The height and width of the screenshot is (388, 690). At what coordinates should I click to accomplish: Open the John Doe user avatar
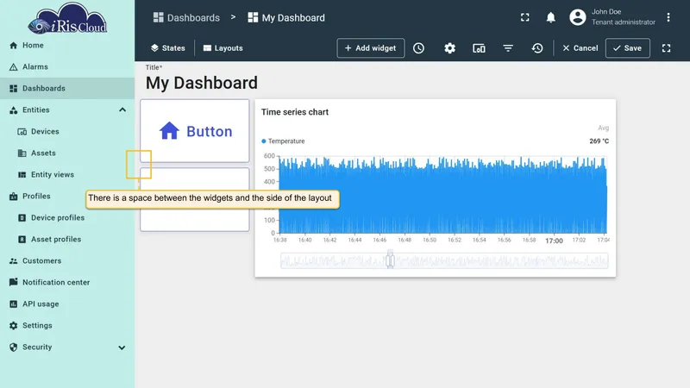tap(577, 17)
